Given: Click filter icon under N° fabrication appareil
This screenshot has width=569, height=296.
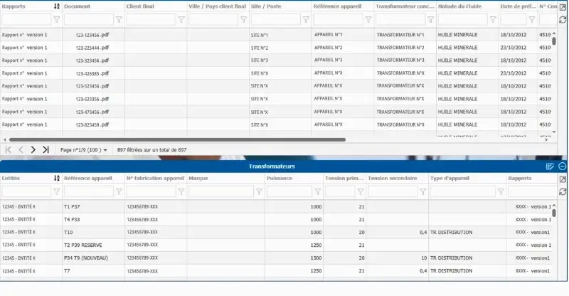Looking at the screenshot, I should click(181, 191).
